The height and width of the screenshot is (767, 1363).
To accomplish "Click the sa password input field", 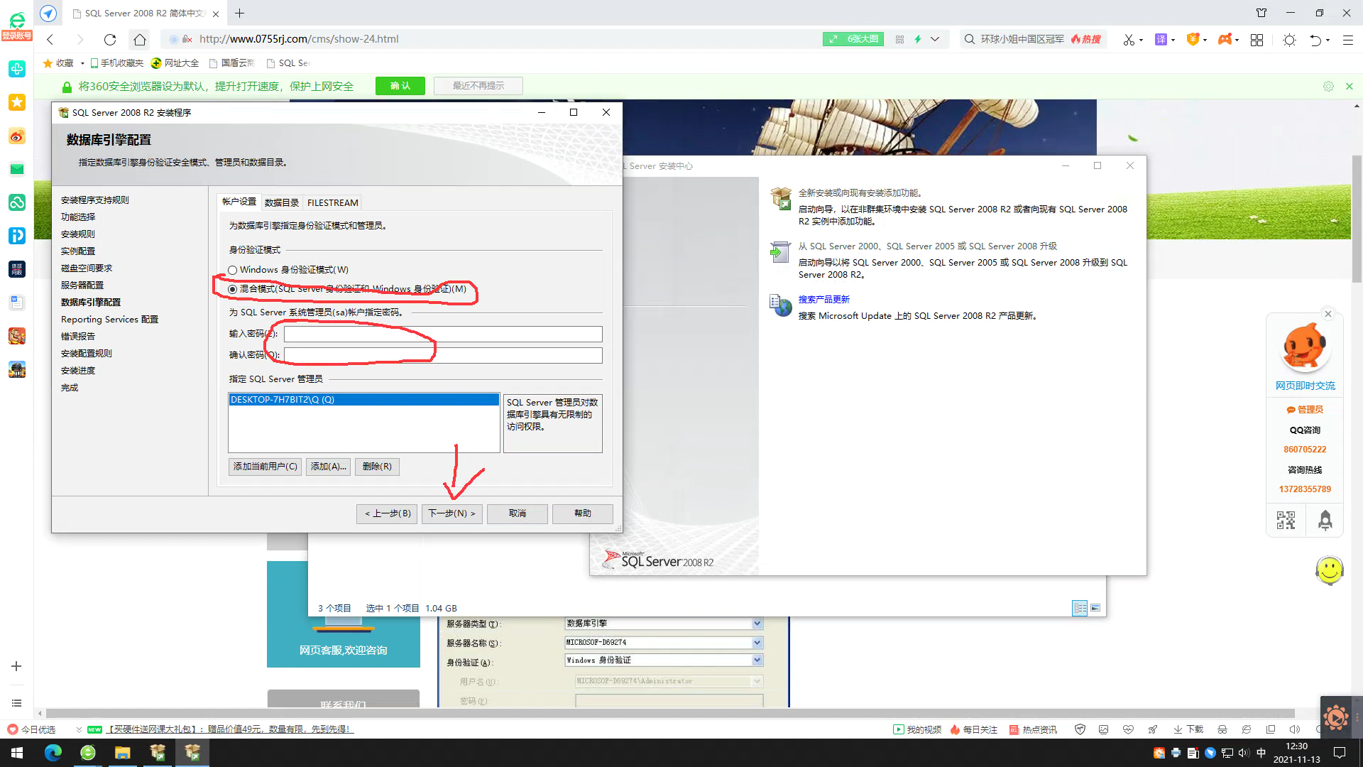I will tap(443, 334).
